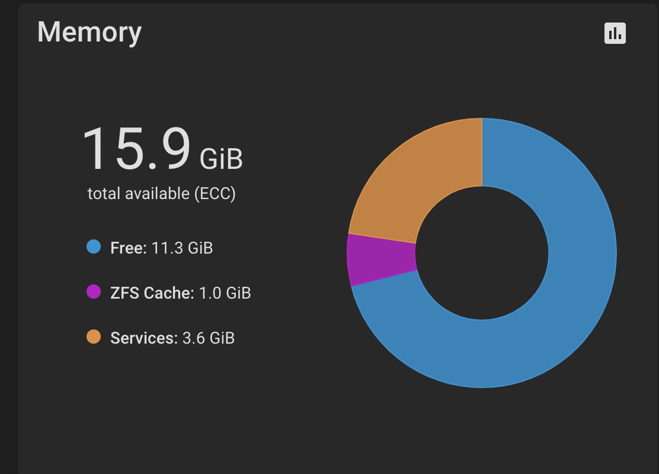The height and width of the screenshot is (474, 659).
Task: Open memory reports via bar chart icon
Action: point(615,33)
